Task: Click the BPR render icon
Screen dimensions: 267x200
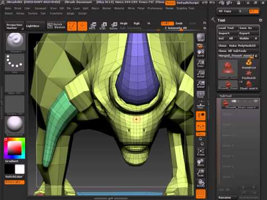Action: 200,38
